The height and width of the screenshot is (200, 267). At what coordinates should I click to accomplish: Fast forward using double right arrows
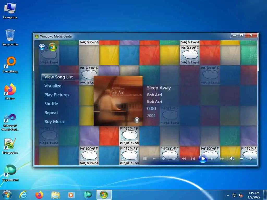pos(222,159)
